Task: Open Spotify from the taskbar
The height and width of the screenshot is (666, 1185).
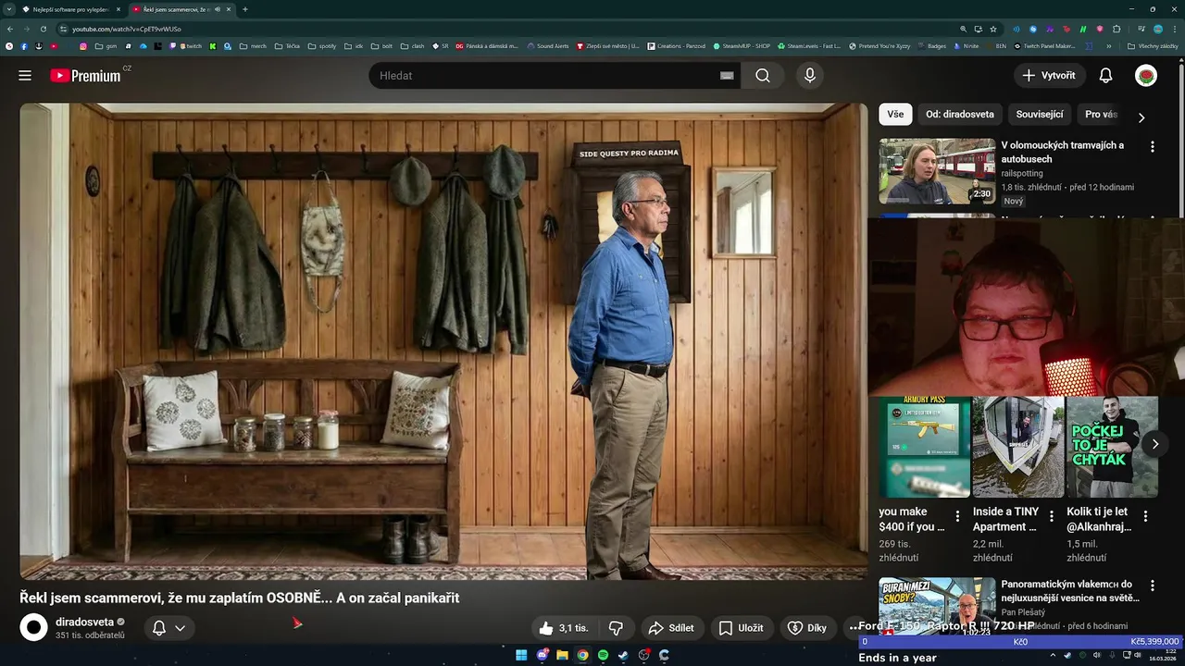Action: (603, 655)
